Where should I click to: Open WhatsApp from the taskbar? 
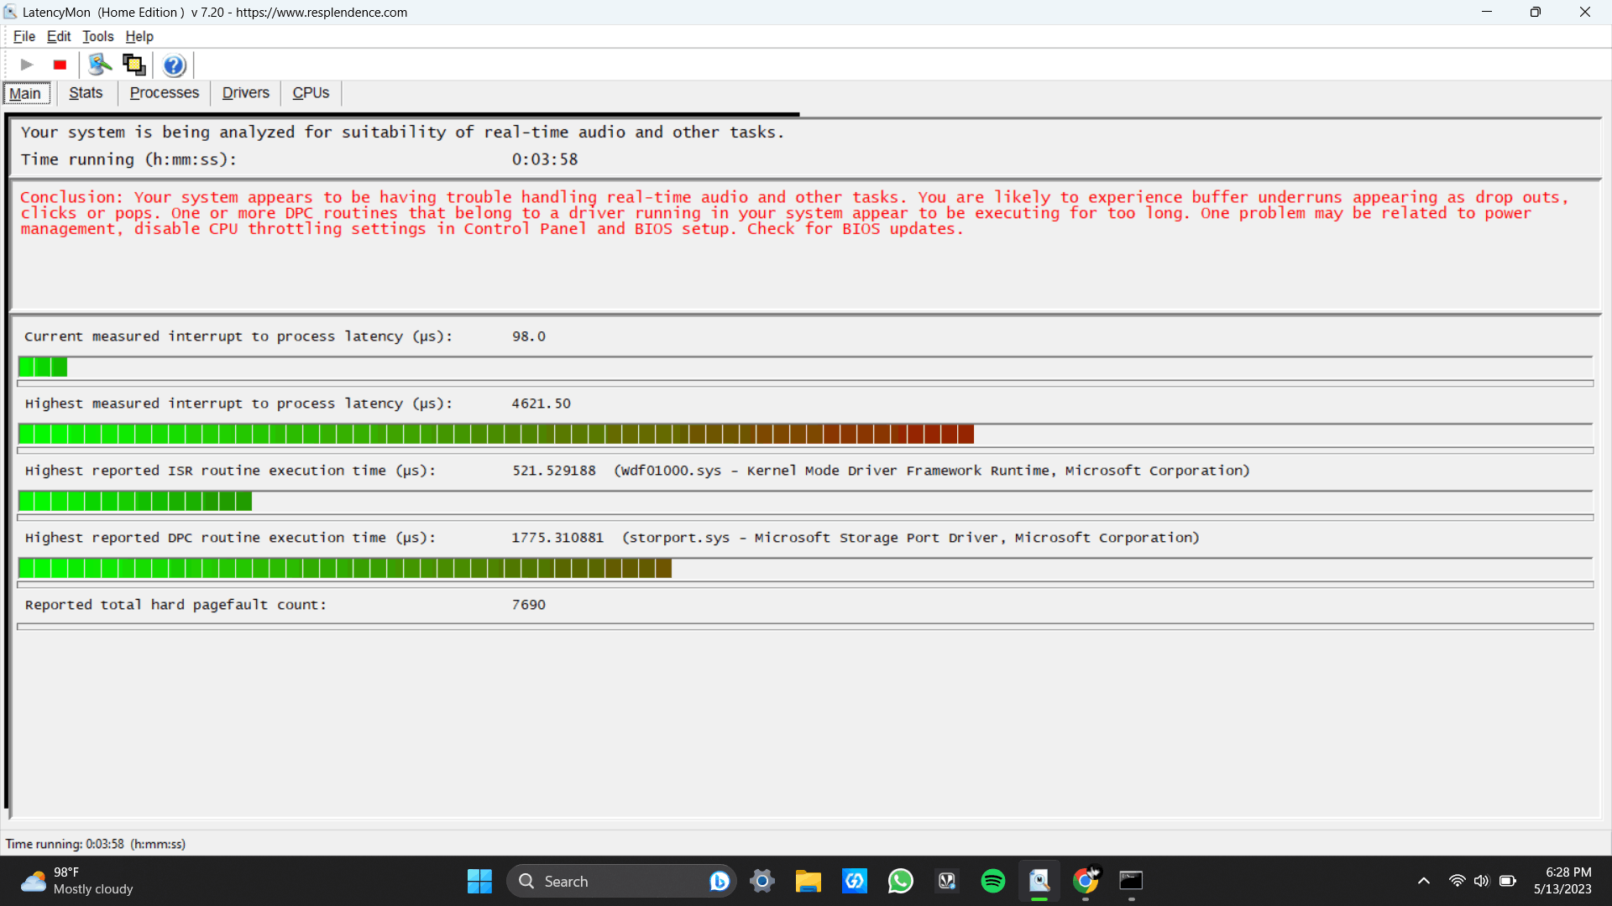[x=900, y=881]
